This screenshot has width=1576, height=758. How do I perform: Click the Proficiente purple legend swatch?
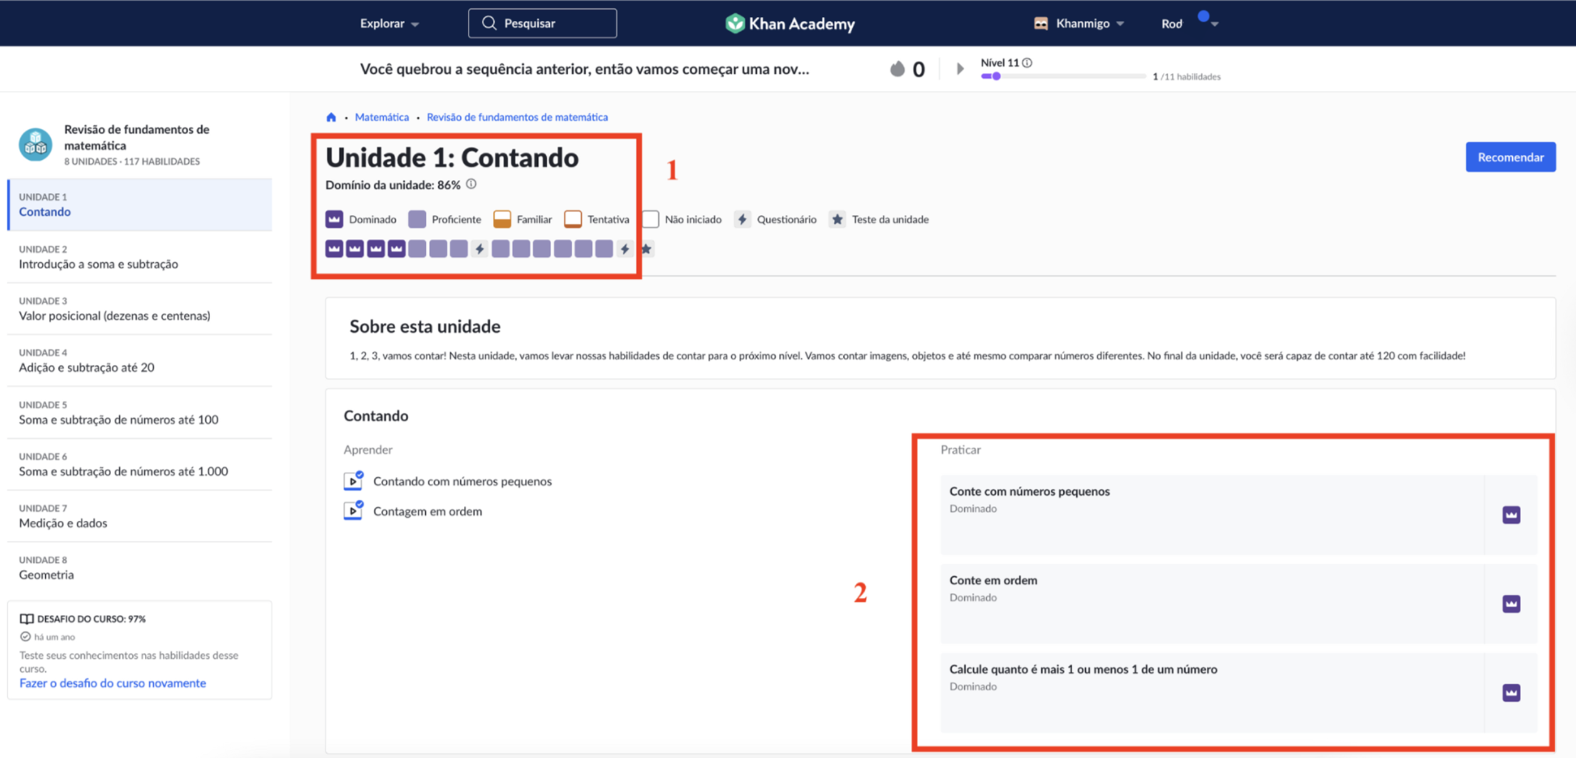[417, 219]
